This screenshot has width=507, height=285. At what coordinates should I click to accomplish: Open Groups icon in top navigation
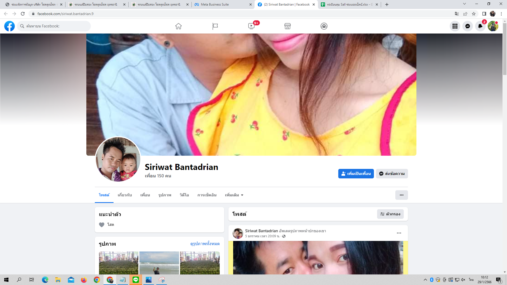click(x=324, y=26)
